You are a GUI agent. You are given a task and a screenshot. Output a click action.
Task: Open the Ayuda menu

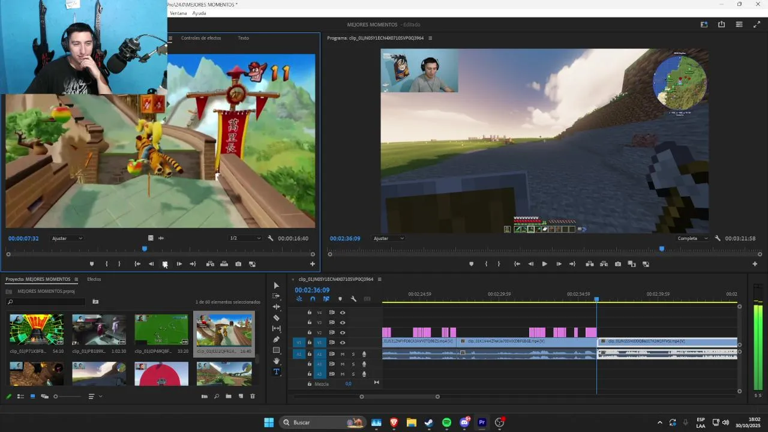coord(199,13)
